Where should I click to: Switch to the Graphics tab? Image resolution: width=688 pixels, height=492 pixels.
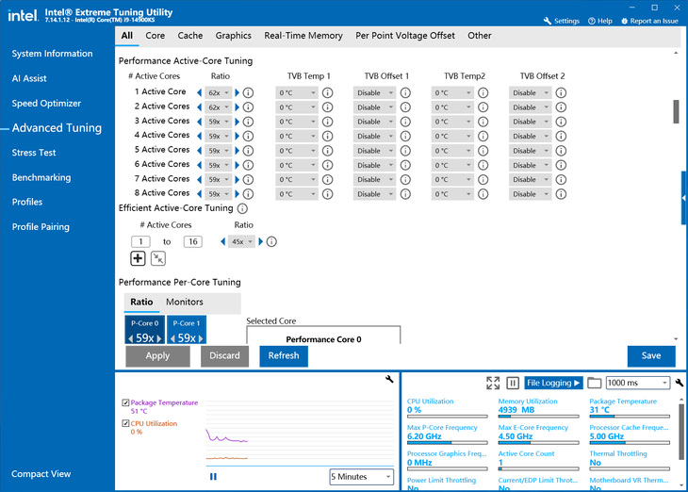click(233, 36)
